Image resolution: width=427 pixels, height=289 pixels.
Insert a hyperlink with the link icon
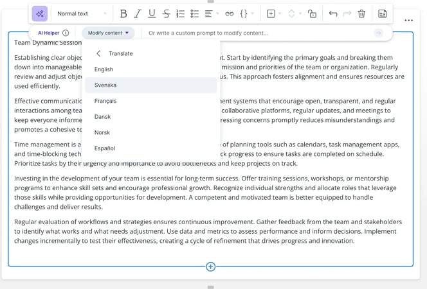click(230, 13)
